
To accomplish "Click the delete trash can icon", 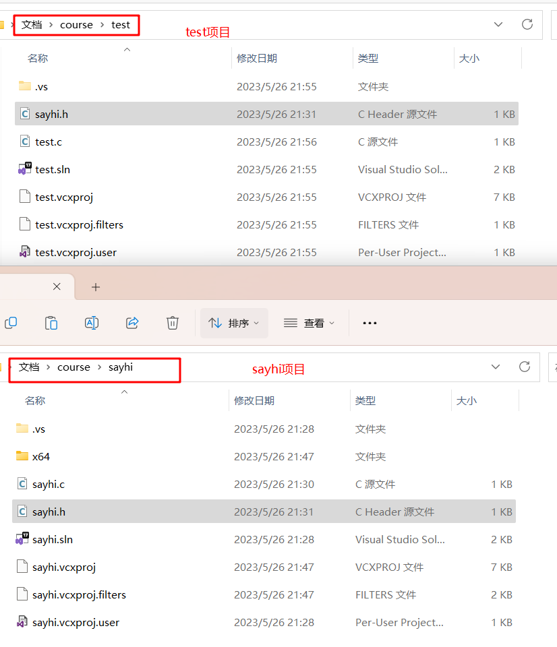I will [x=173, y=323].
